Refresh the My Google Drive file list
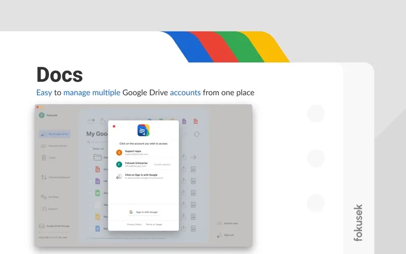Screen dimensions: 406x254 pos(196,134)
